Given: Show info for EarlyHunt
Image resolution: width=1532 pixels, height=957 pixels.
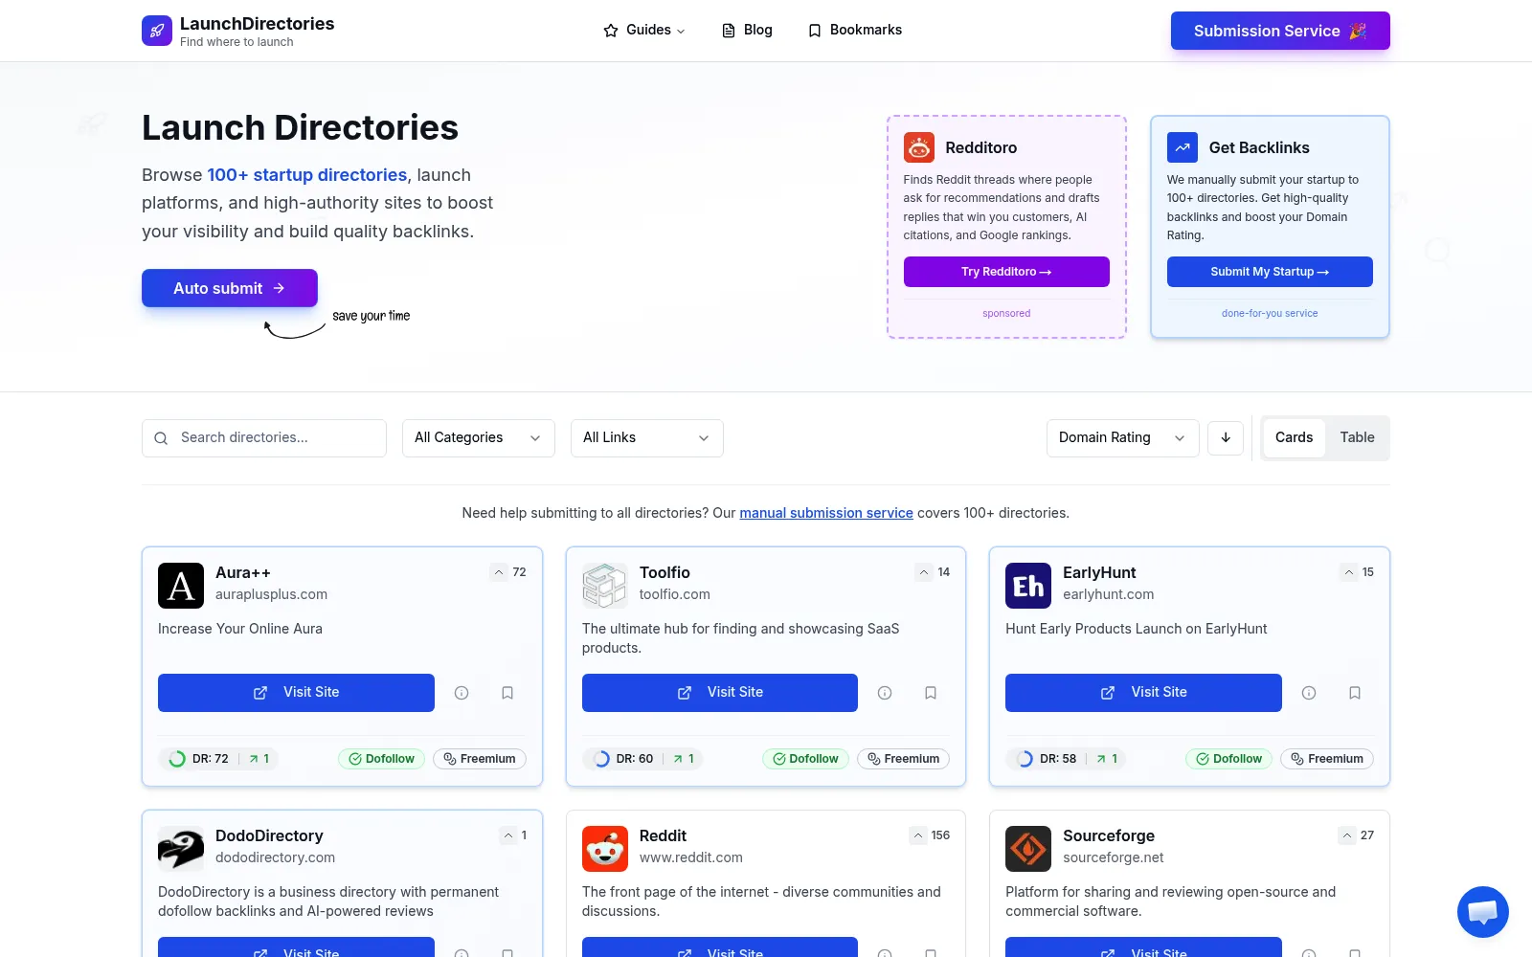Looking at the screenshot, I should (x=1309, y=693).
